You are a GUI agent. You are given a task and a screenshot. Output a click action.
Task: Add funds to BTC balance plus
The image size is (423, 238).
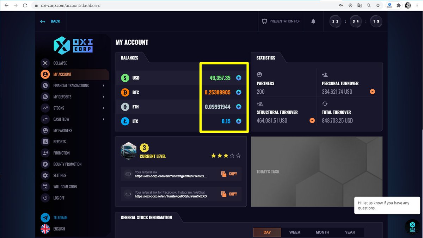point(239,92)
